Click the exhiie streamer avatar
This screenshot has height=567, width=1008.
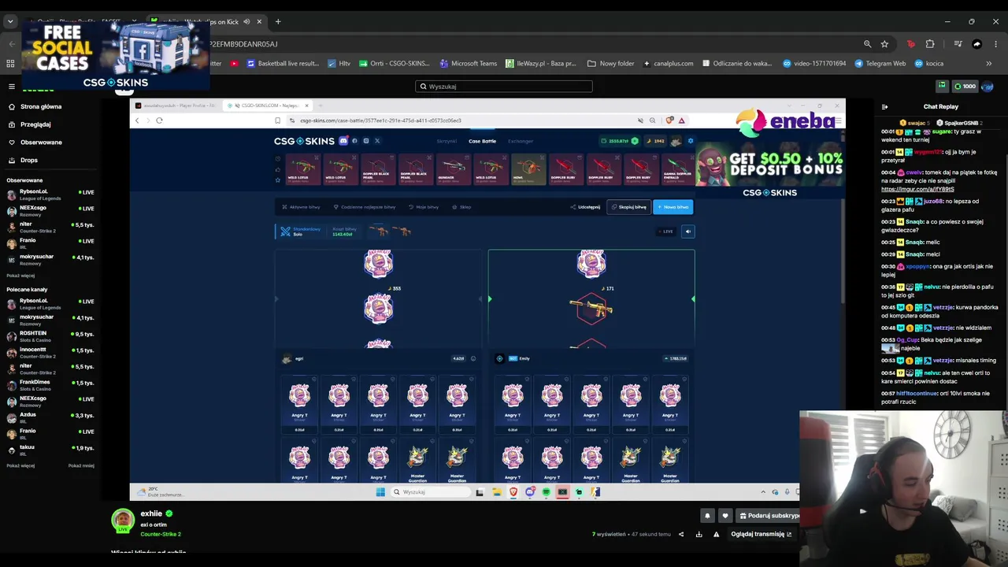(x=122, y=520)
